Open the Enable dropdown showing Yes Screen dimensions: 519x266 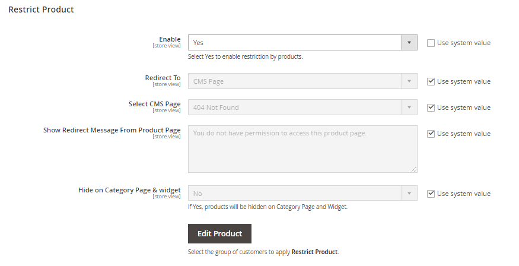(295, 43)
